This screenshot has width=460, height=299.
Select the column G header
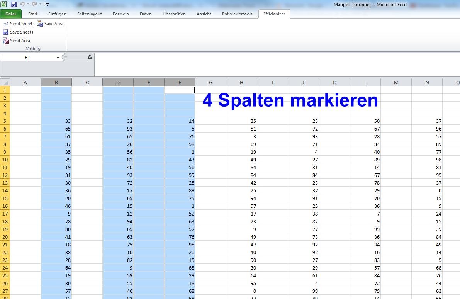coord(210,82)
